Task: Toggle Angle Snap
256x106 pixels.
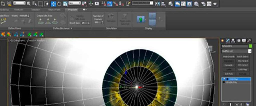Action: click(x=110, y=3)
